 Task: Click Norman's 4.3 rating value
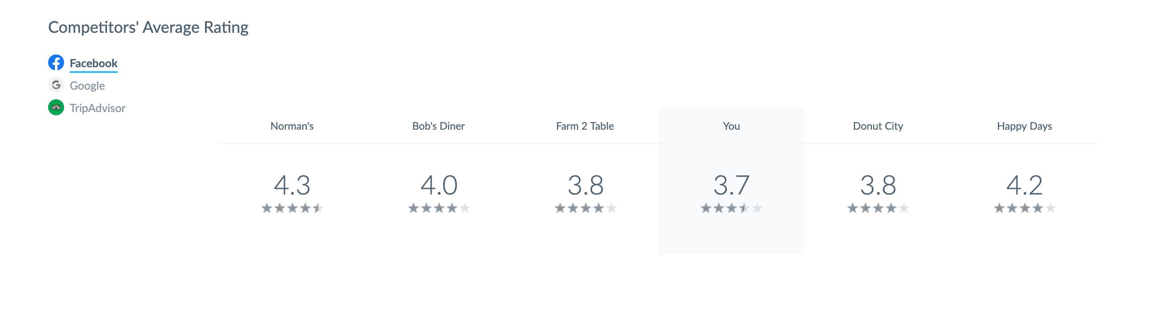[x=292, y=185]
